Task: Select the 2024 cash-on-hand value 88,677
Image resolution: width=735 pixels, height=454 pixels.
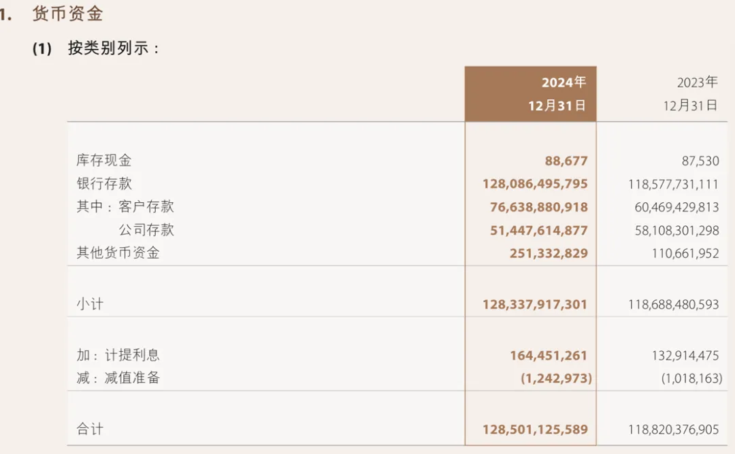Action: click(566, 161)
